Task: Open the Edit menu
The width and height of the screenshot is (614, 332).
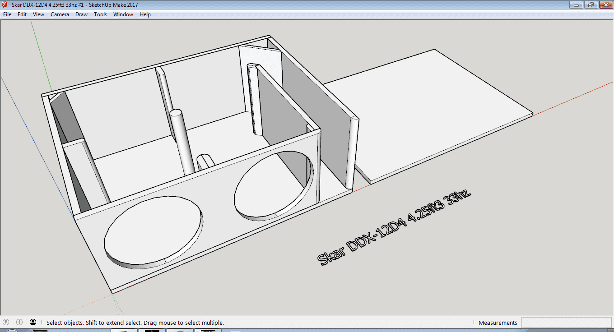Action: point(22,14)
